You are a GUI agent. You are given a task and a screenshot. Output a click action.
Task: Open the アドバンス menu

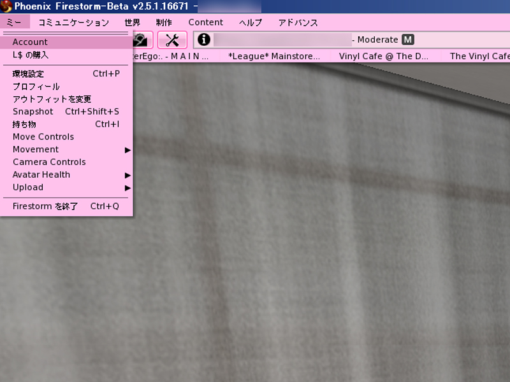click(x=298, y=22)
